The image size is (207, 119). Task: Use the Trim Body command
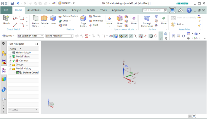96,21
